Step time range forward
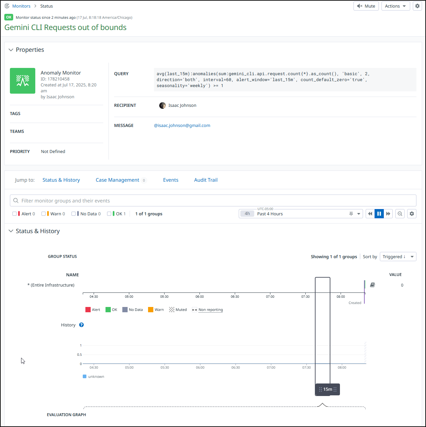Image resolution: width=426 pixels, height=427 pixels. point(388,214)
